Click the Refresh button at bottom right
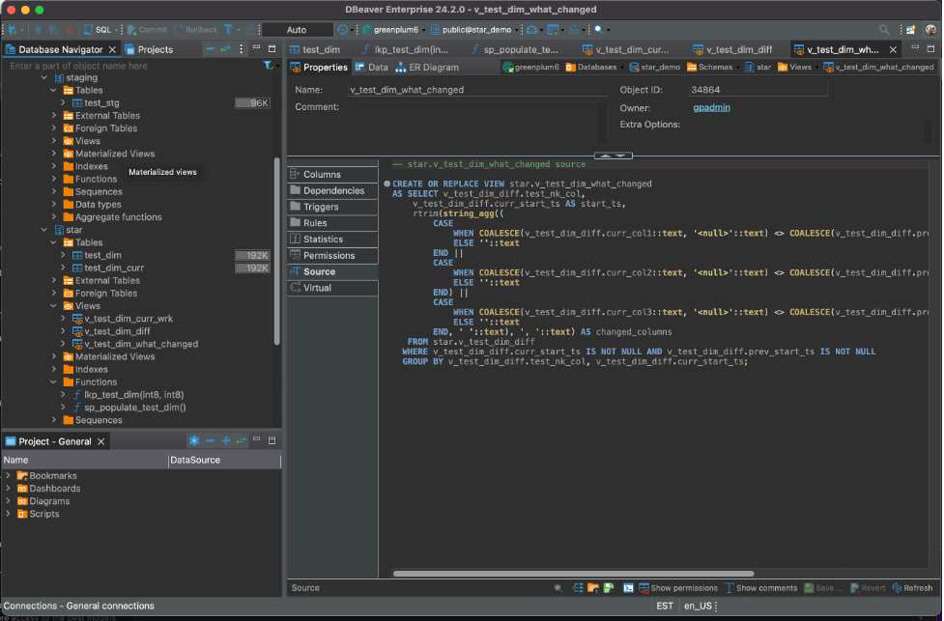 click(x=911, y=587)
